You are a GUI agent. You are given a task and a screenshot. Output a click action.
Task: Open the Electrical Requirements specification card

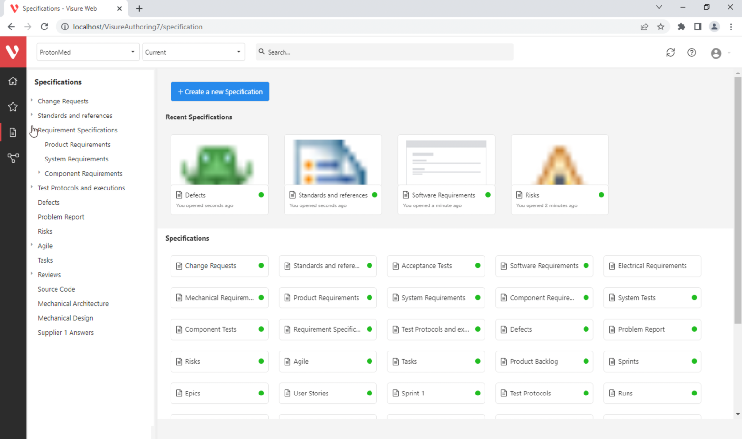pyautogui.click(x=652, y=266)
